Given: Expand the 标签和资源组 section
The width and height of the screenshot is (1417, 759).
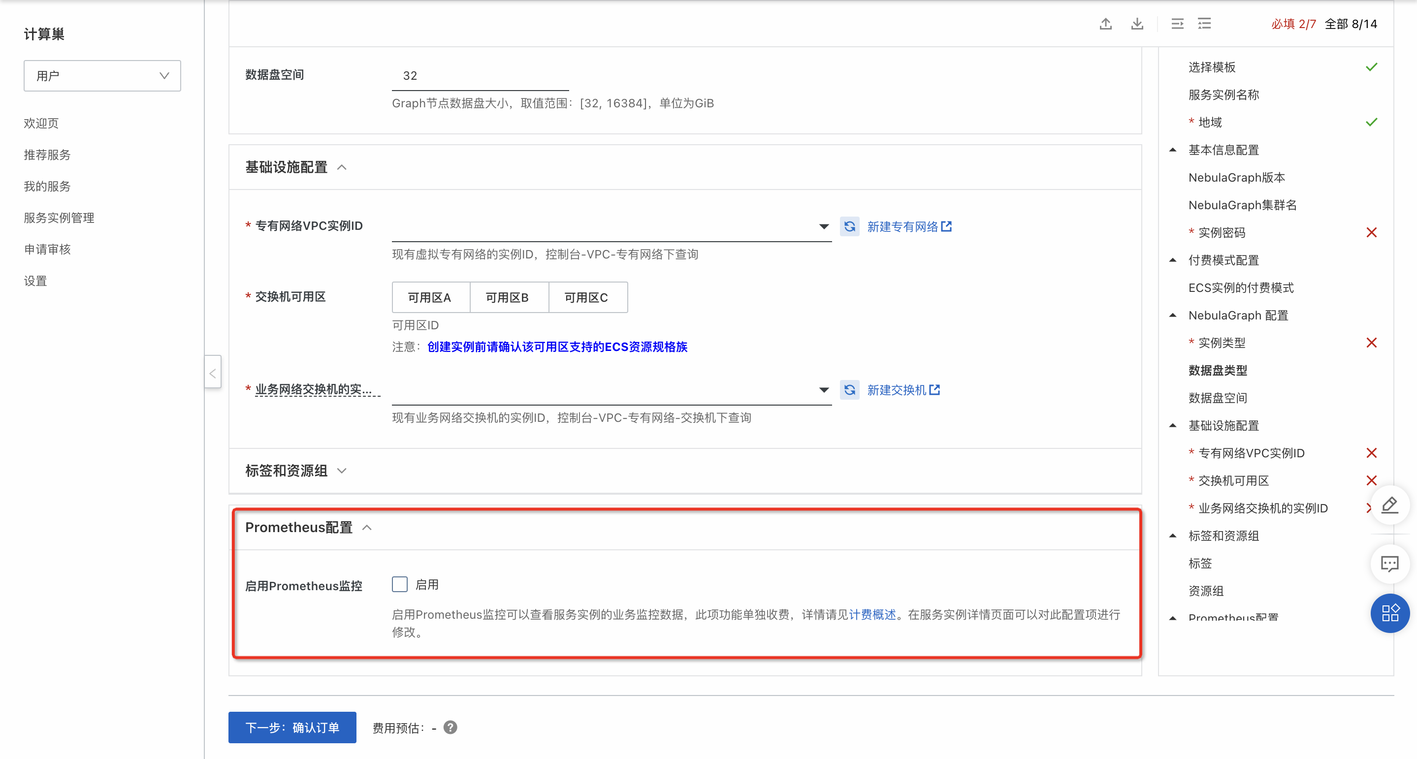Looking at the screenshot, I should [x=342, y=470].
